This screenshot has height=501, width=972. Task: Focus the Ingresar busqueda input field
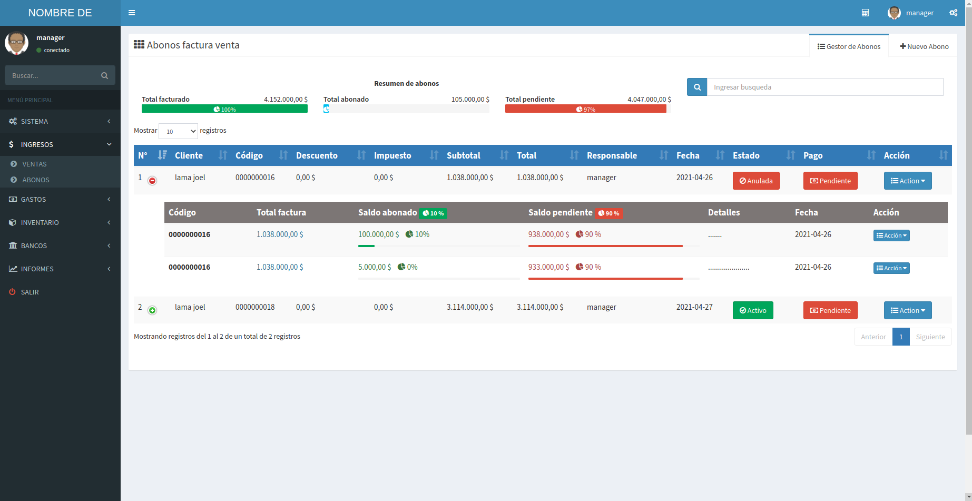point(824,87)
